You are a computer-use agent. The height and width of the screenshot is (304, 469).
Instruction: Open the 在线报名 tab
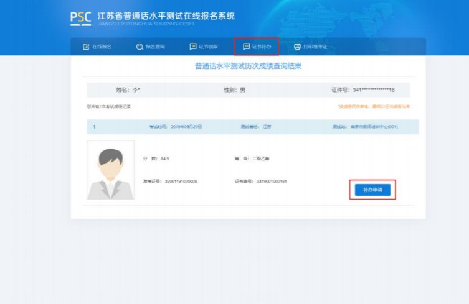point(102,47)
